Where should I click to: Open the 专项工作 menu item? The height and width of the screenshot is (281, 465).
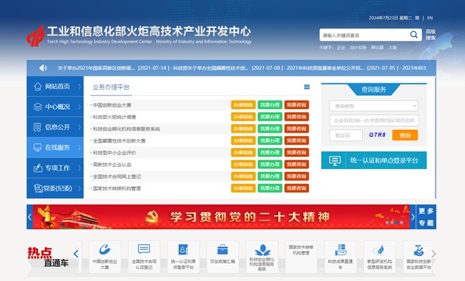pos(55,168)
